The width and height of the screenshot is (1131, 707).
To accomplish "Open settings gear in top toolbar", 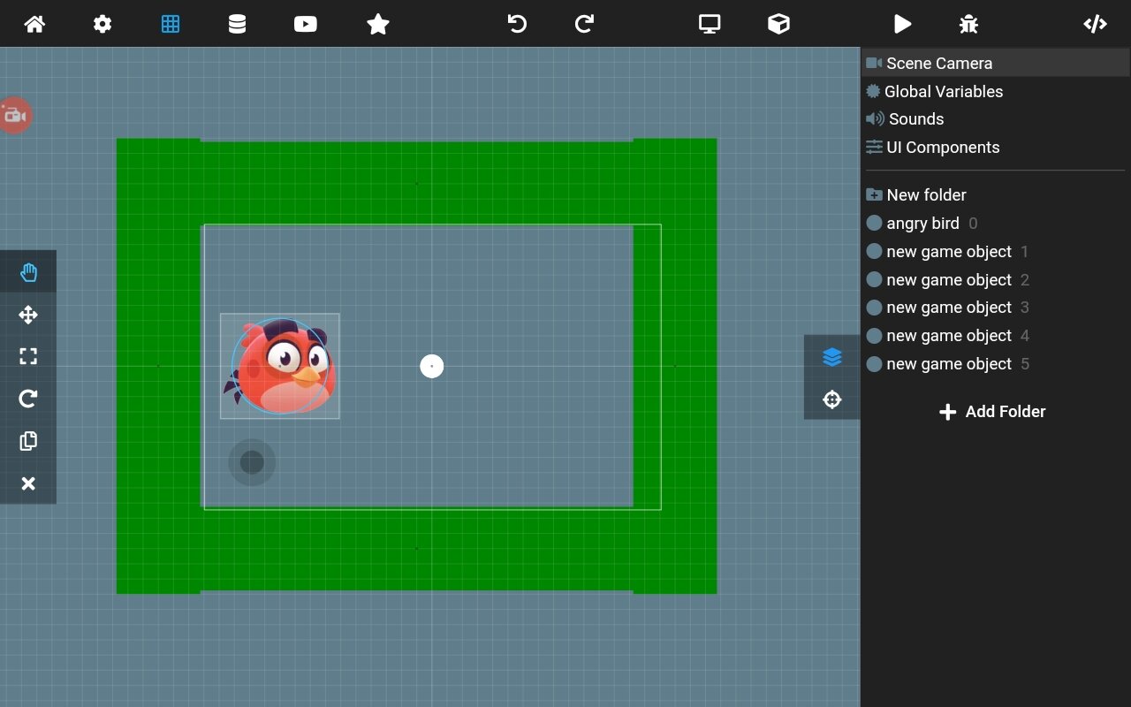I will tap(102, 24).
